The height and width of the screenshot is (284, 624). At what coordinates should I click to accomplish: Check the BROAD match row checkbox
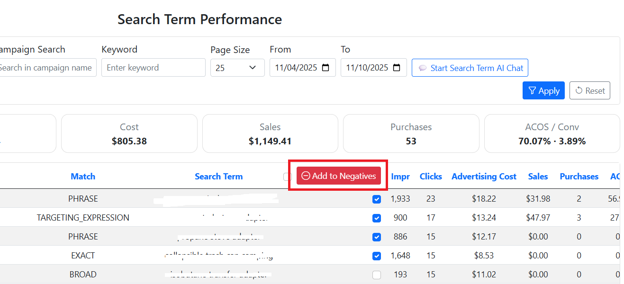(x=377, y=275)
